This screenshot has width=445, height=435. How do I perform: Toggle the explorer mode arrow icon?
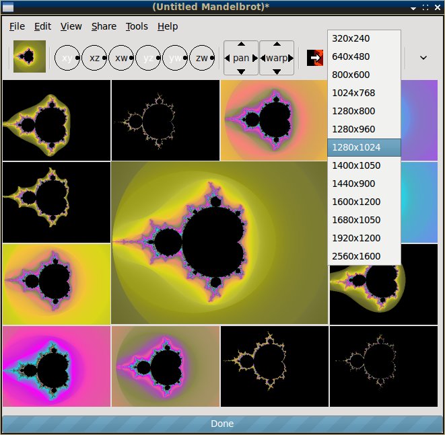point(315,58)
